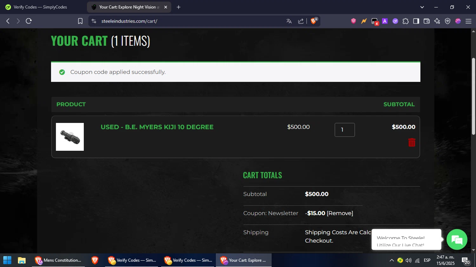Open a new browser tab
Screen dimensions: 476x267
pyautogui.click(x=178, y=7)
